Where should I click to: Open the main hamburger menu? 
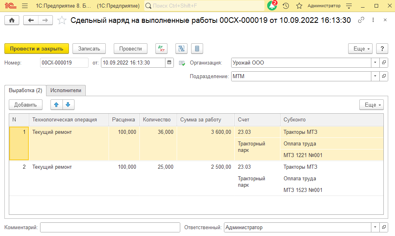(x=25, y=6)
